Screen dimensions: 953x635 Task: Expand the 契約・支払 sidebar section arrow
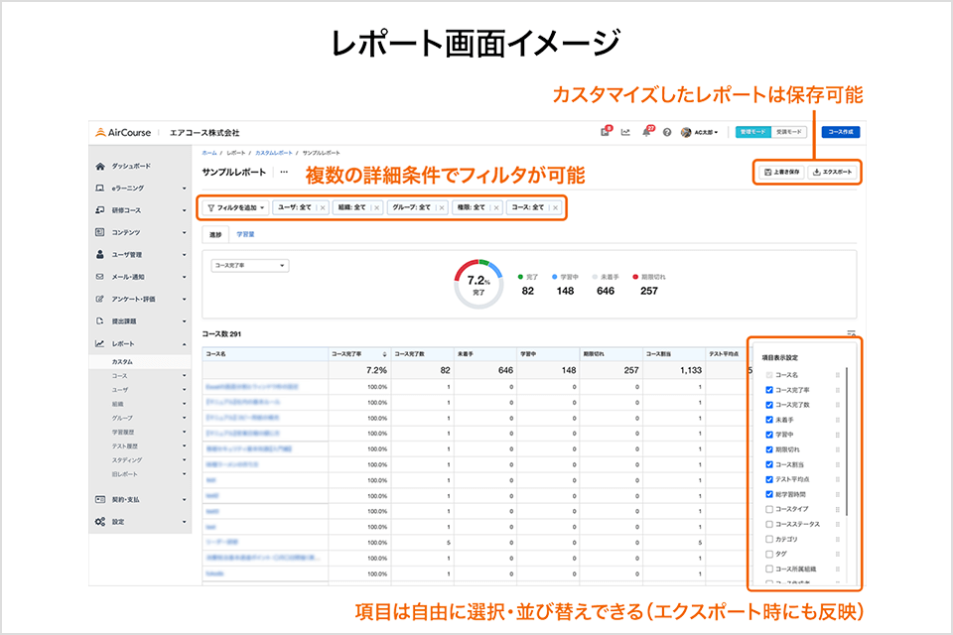(x=185, y=499)
